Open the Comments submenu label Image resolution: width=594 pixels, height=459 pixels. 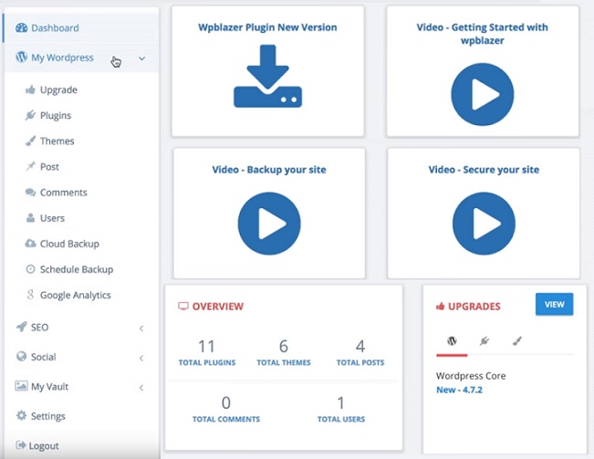(64, 193)
